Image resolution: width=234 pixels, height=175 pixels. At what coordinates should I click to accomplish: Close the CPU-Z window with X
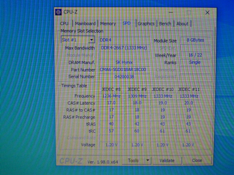coord(207,12)
